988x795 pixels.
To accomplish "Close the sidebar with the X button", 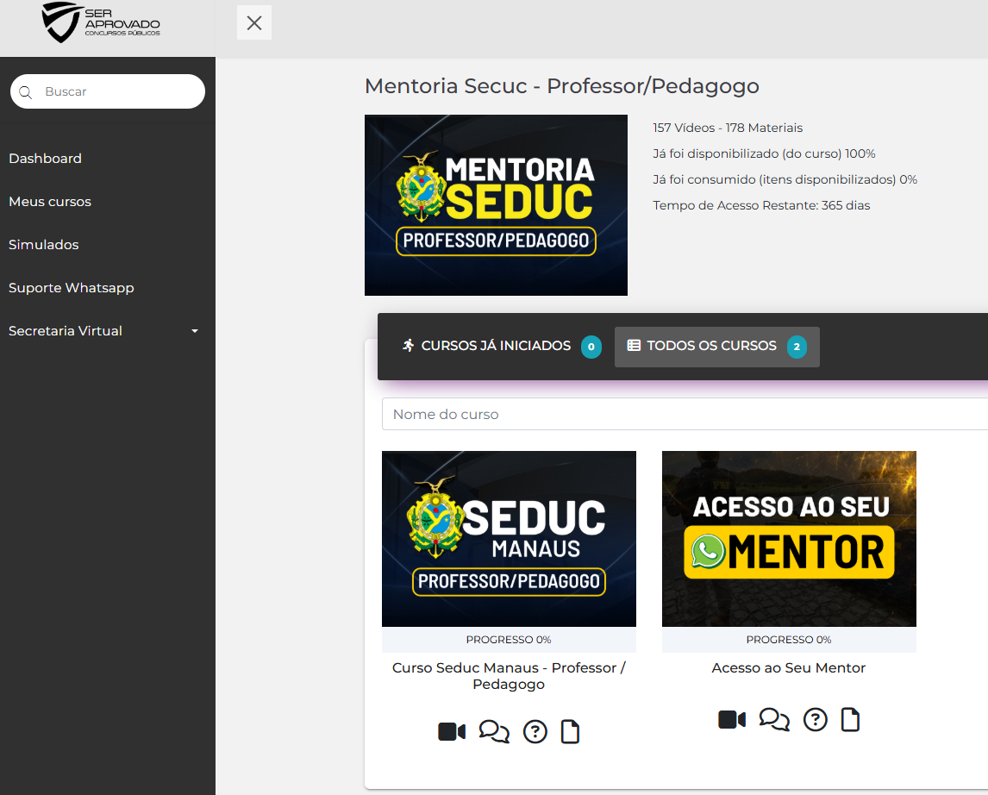I will [x=254, y=23].
